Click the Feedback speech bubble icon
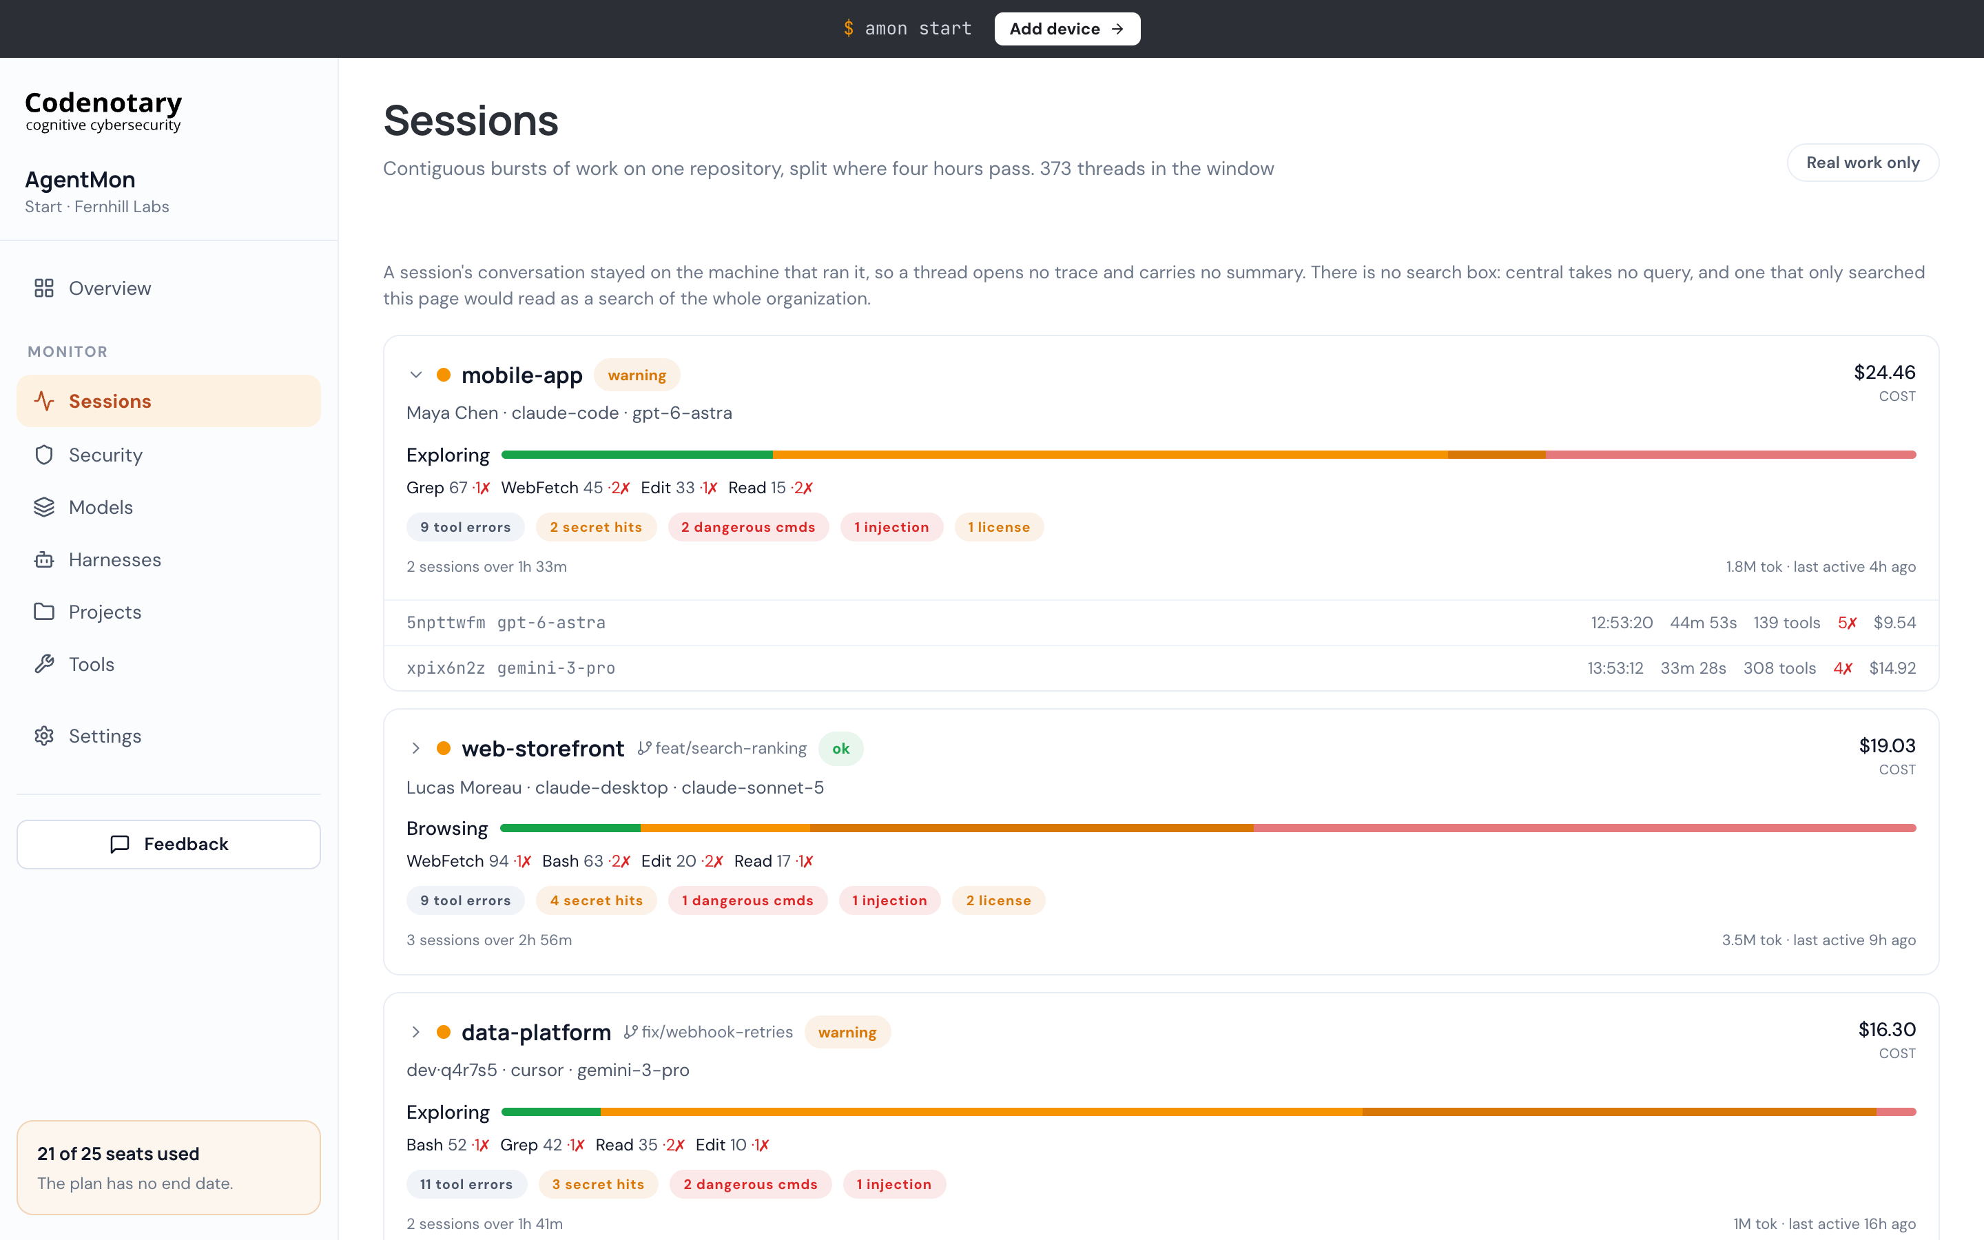1984x1240 pixels. click(x=120, y=844)
